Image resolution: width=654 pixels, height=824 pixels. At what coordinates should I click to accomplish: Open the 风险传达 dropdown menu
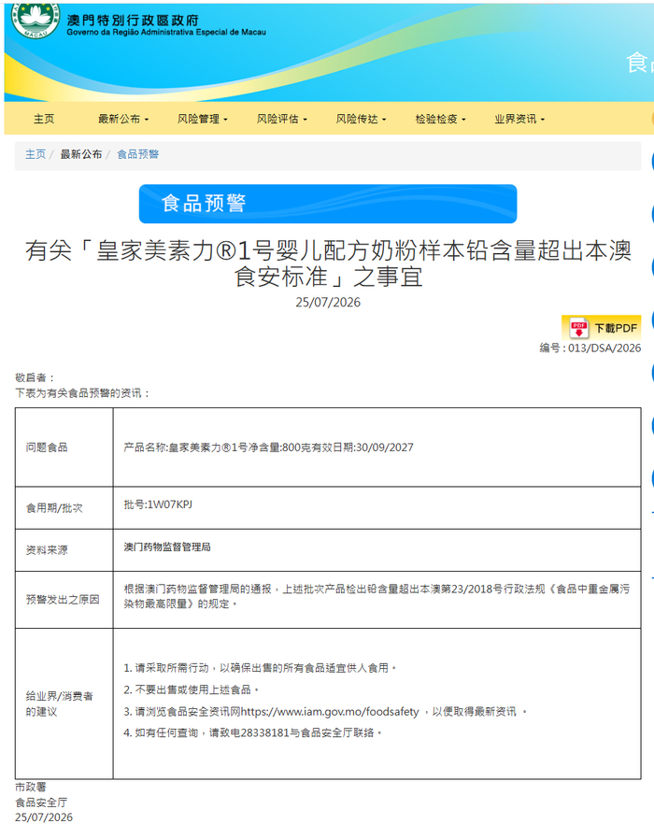(x=362, y=119)
